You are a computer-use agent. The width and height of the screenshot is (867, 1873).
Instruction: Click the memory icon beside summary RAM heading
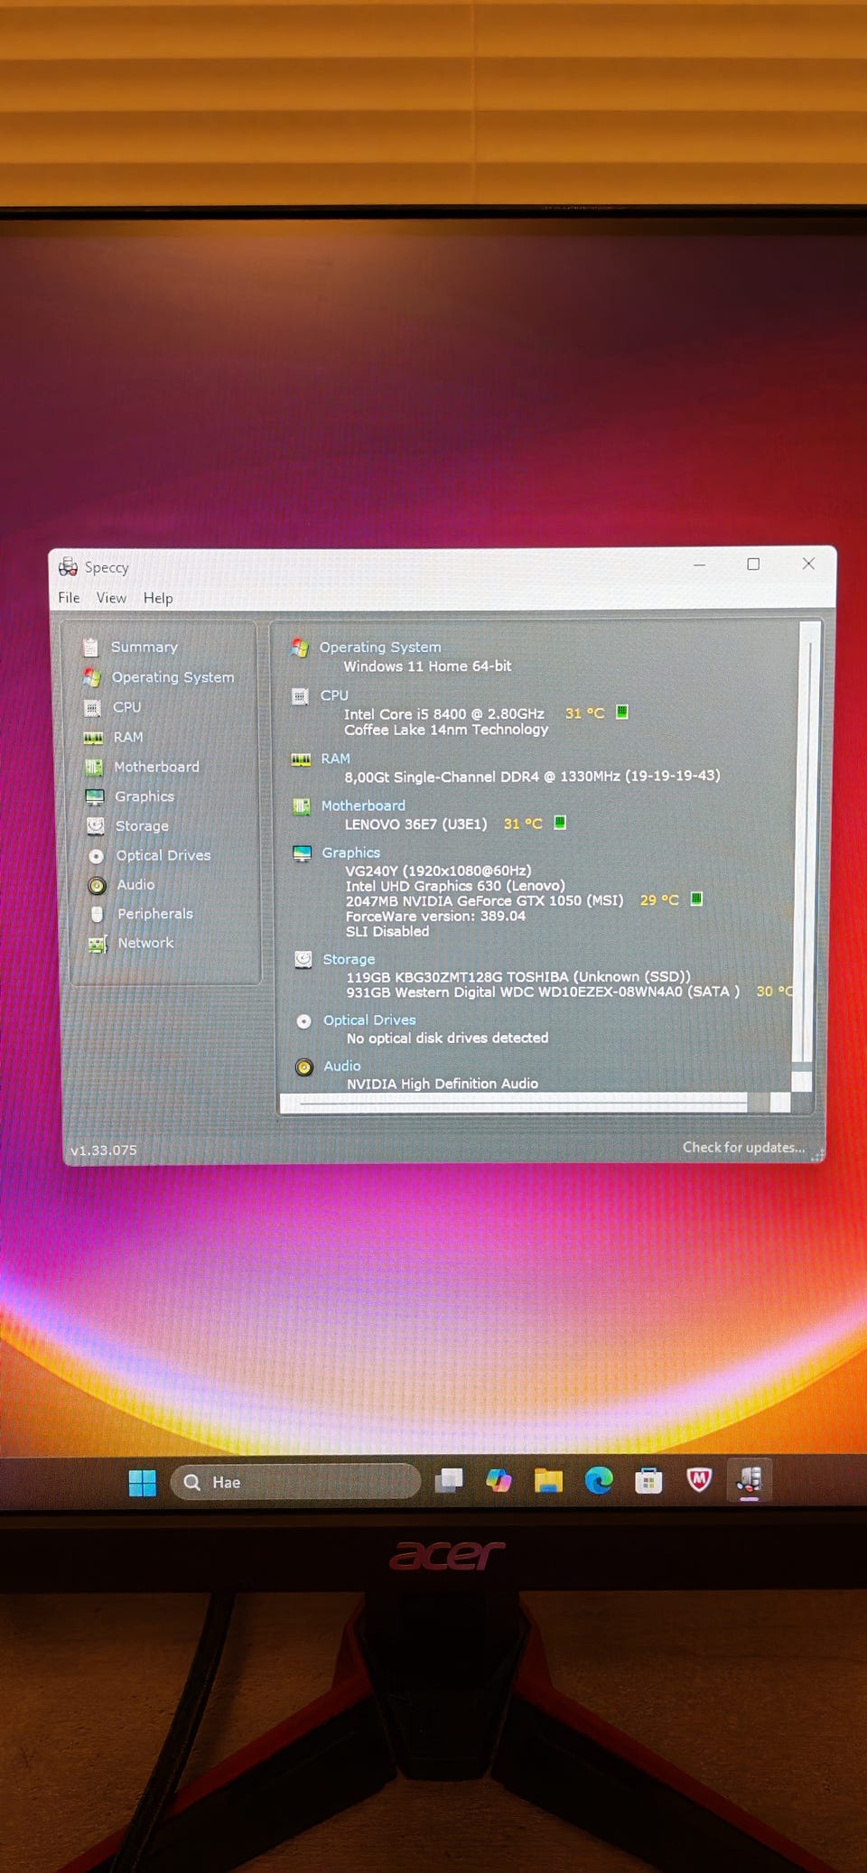[301, 759]
